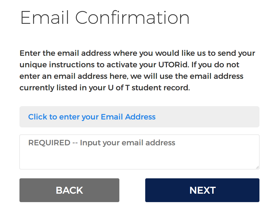The image size is (272, 208).
Task: Click the word 'Email' in the heading
Action: [45, 17]
